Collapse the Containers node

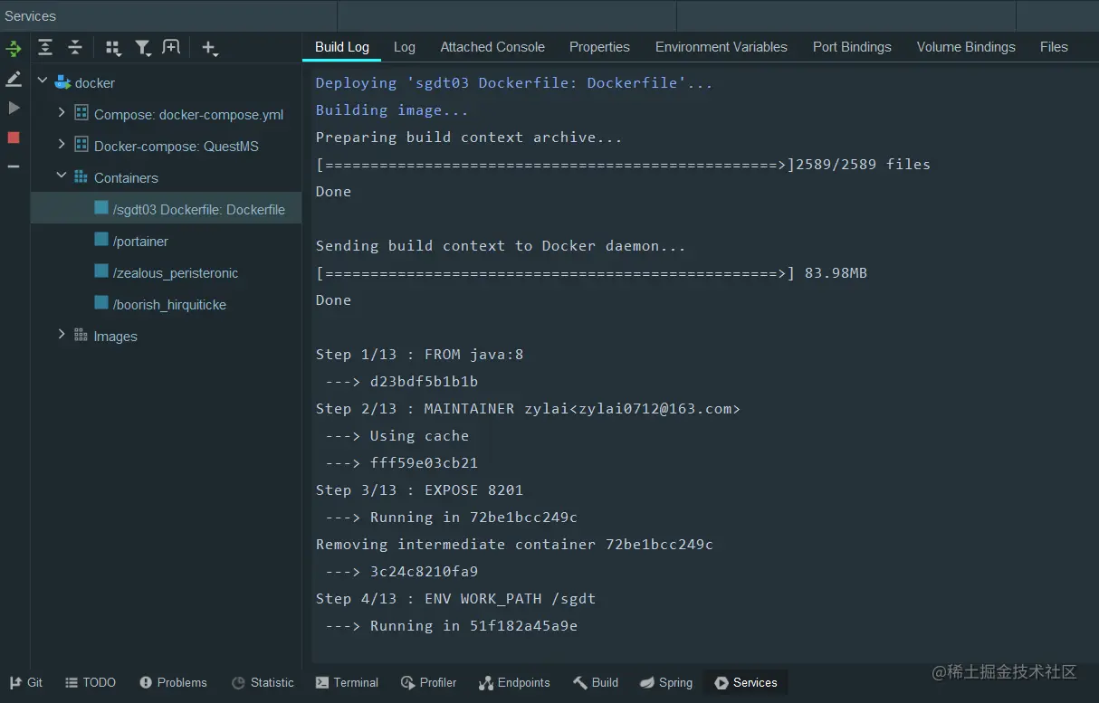[x=62, y=176]
